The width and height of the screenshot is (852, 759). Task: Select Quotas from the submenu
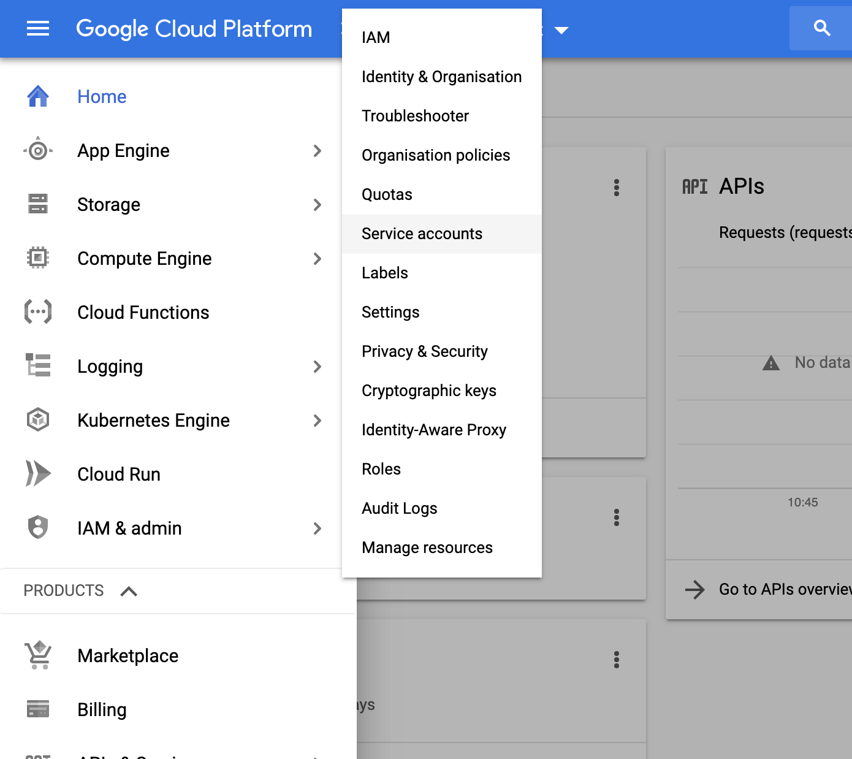point(442,194)
